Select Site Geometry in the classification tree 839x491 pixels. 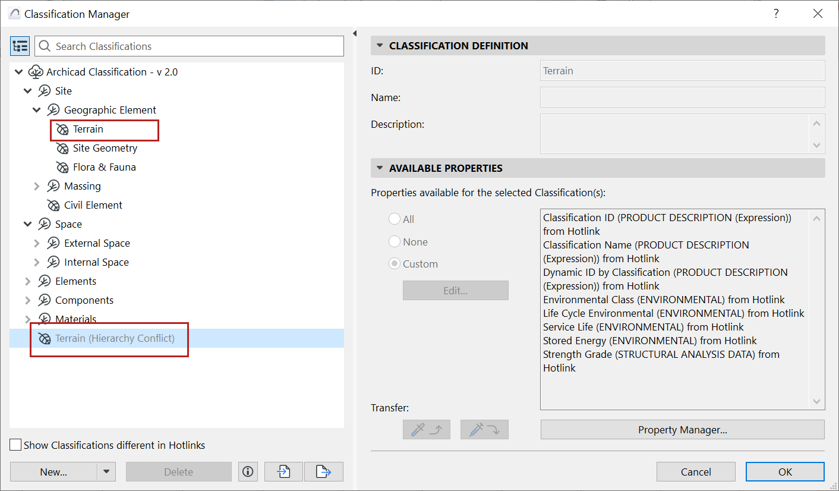105,148
